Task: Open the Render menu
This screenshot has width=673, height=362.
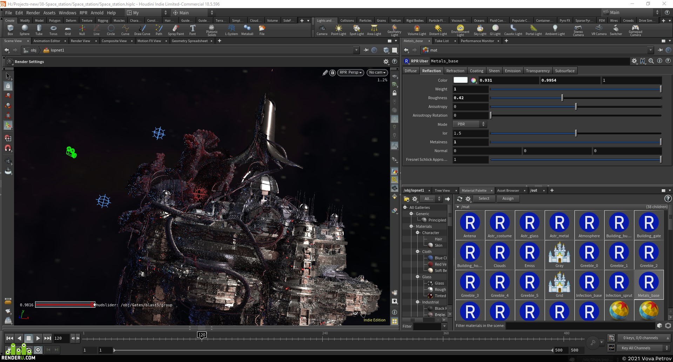Action: click(x=33, y=13)
